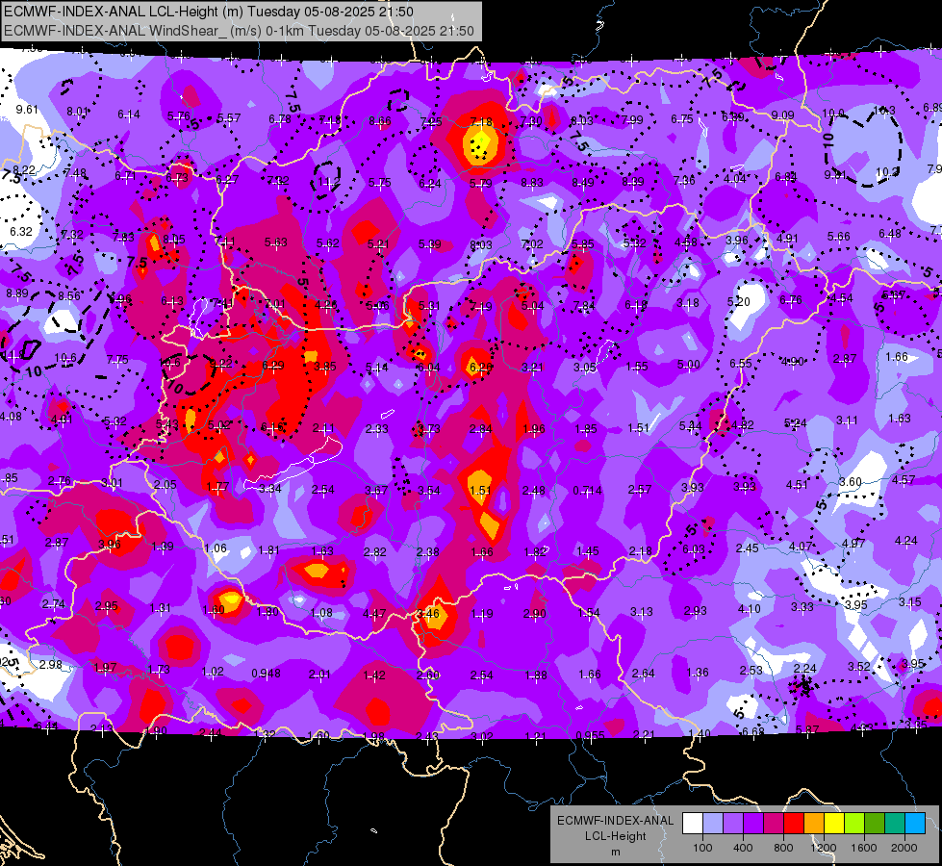
Task: Click the 400 legend scale label
Action: click(x=743, y=848)
